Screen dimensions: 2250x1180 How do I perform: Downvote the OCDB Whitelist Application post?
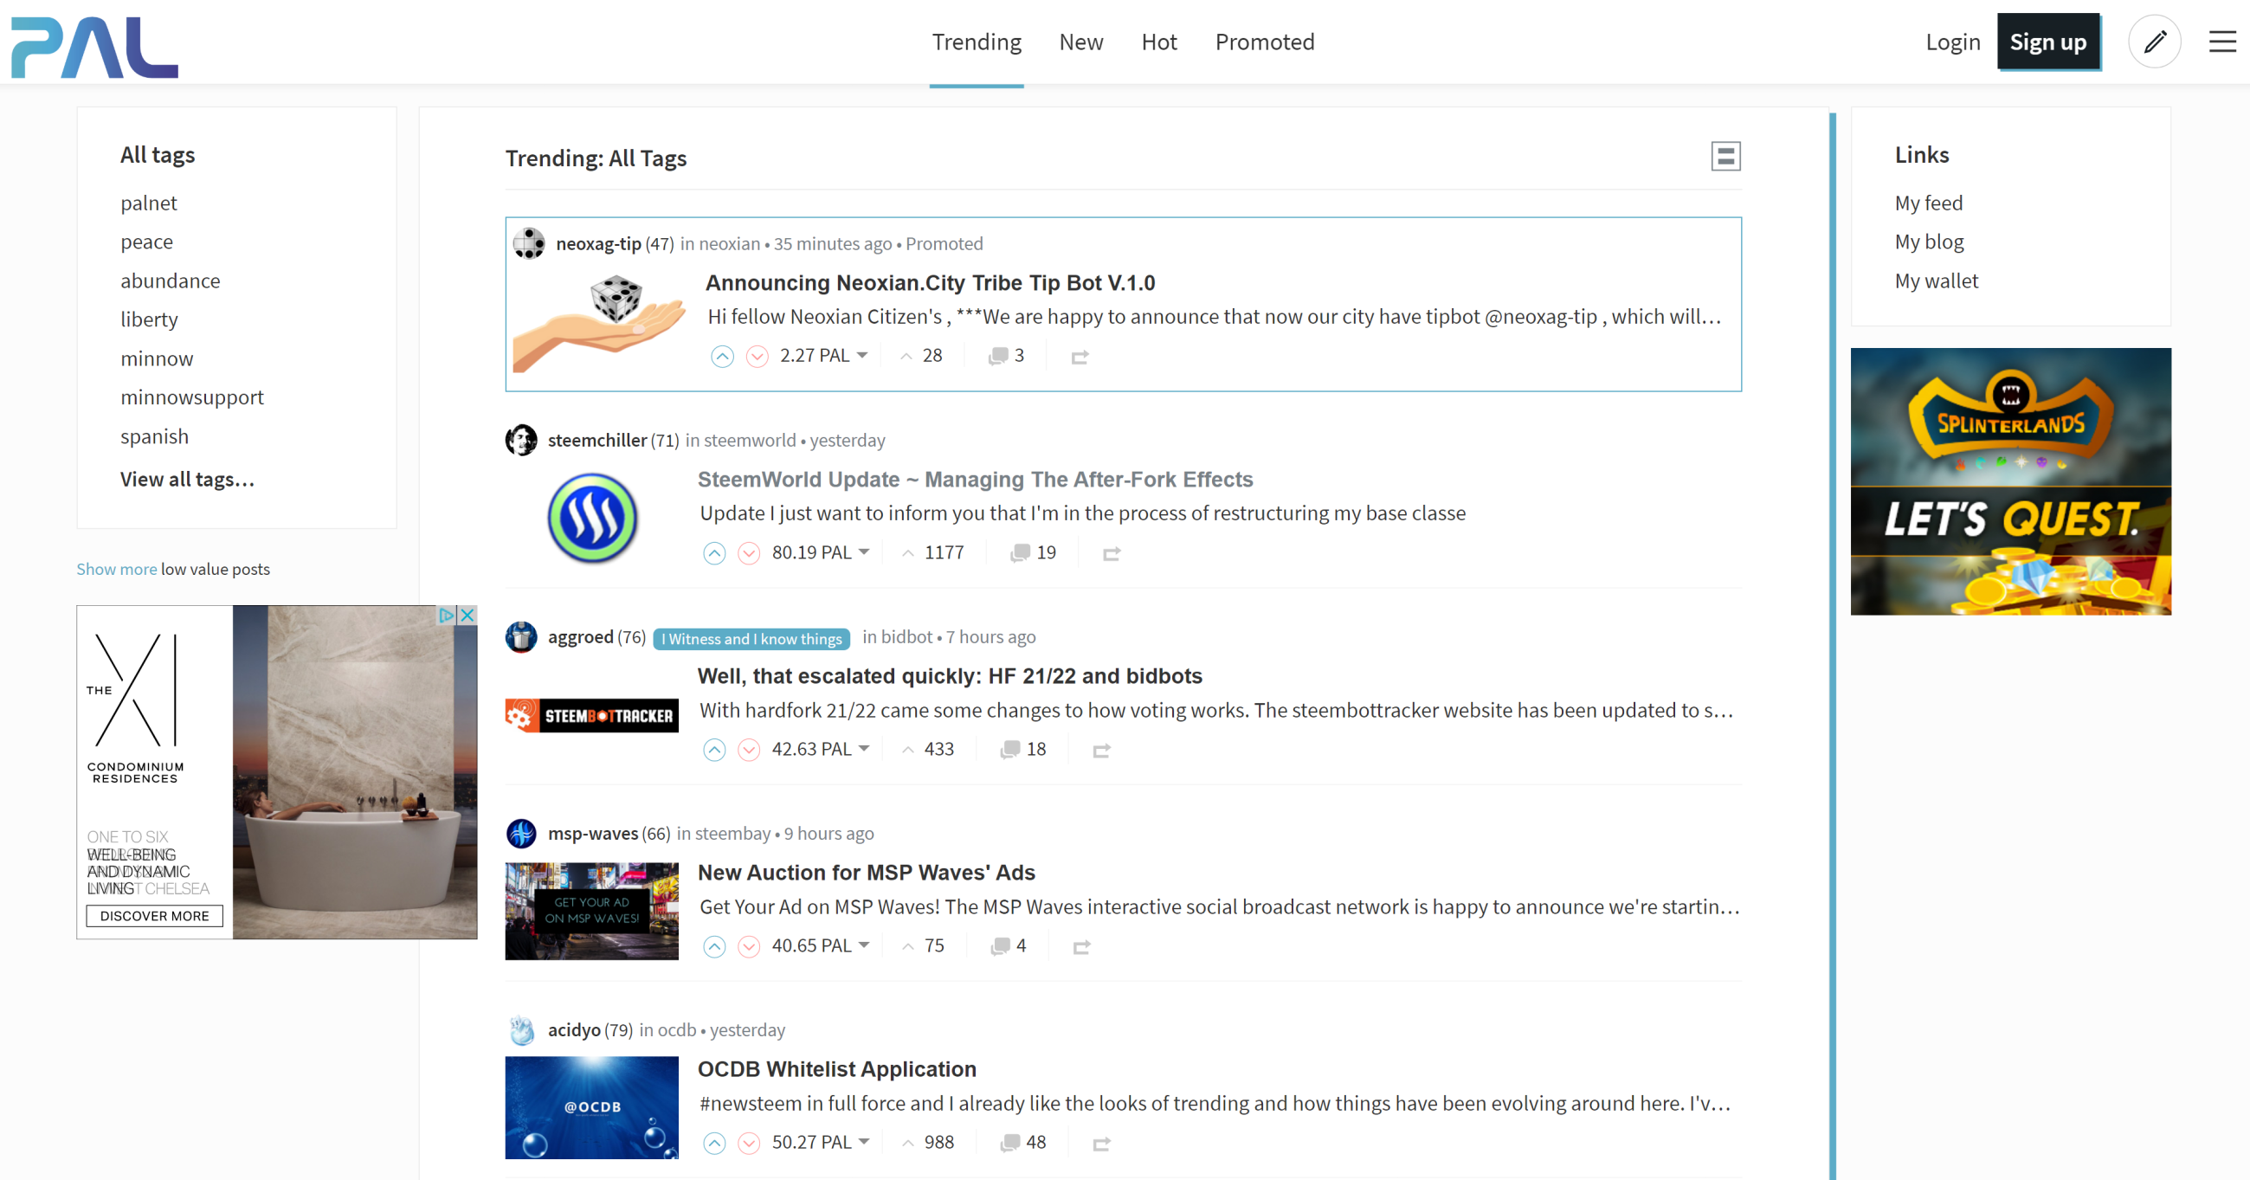tap(750, 1143)
